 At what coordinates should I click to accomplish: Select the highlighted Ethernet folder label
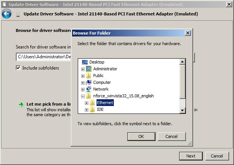pyautogui.click(x=105, y=103)
